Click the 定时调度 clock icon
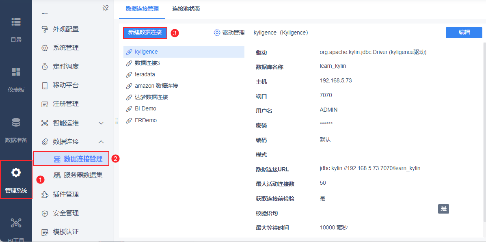This screenshot has width=486, height=242. 45,67
